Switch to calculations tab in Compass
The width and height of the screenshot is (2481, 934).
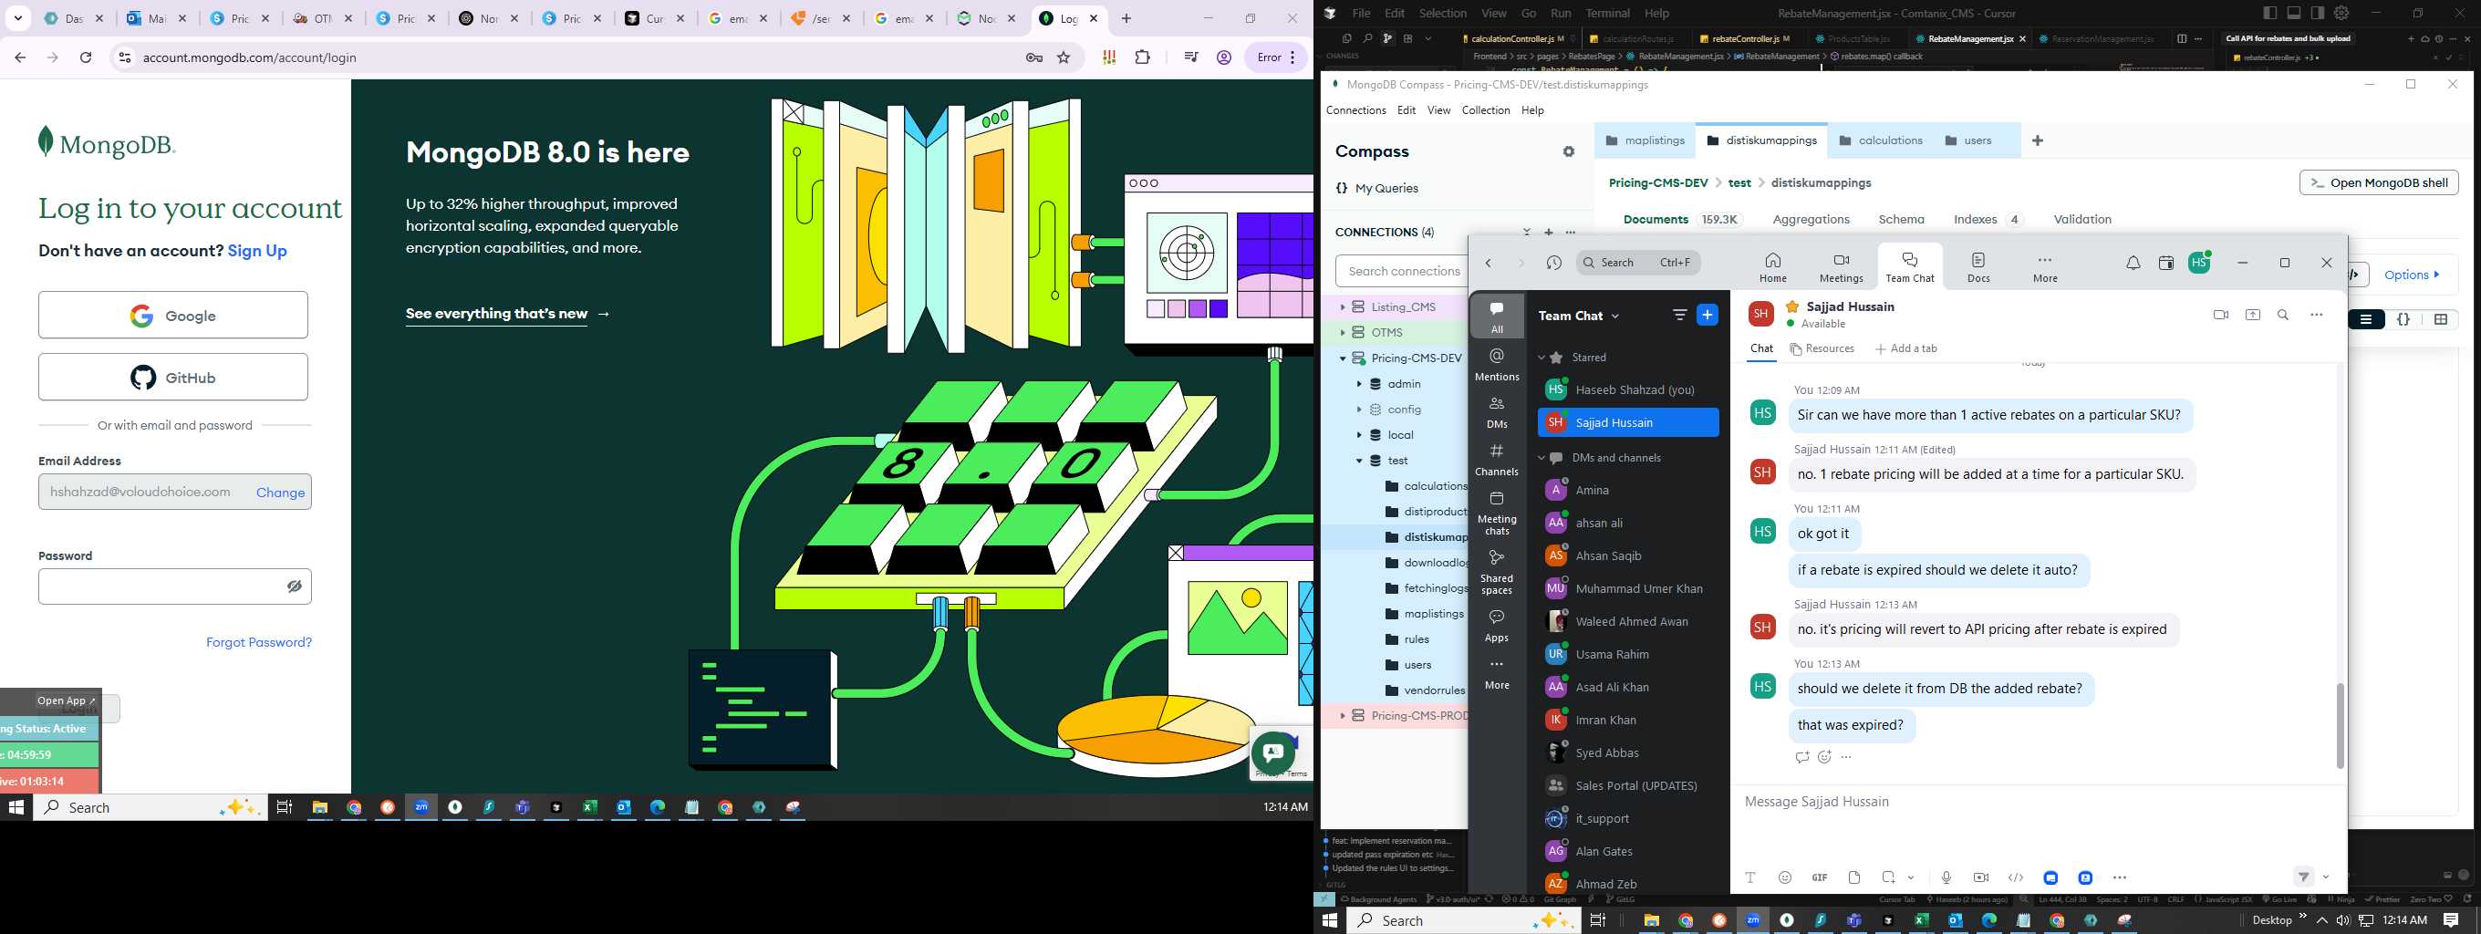1880,140
